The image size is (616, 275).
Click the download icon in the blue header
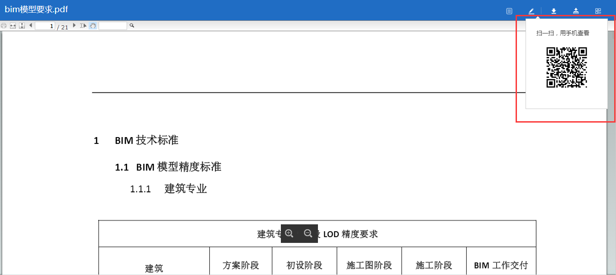(554, 10)
